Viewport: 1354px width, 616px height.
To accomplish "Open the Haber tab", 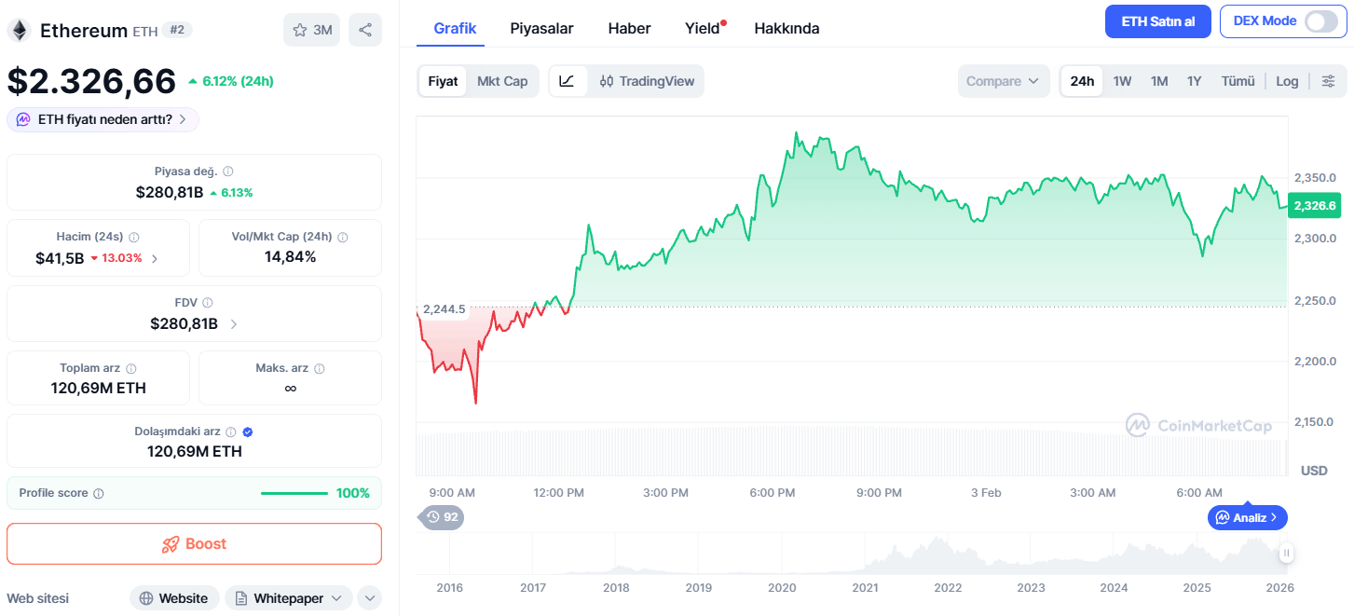I will coord(629,28).
